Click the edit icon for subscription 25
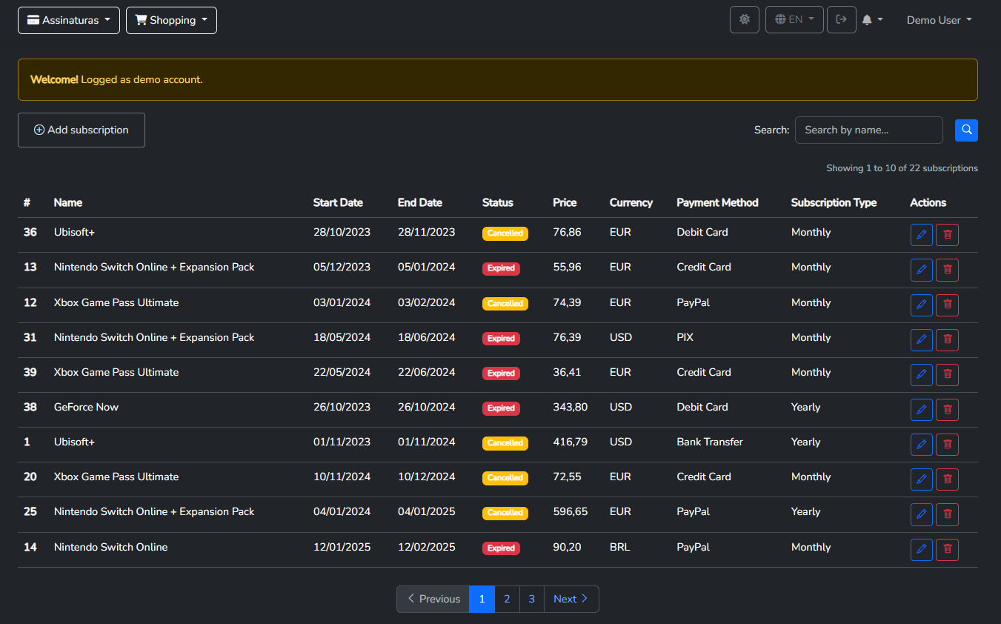The height and width of the screenshot is (624, 1001). [921, 514]
